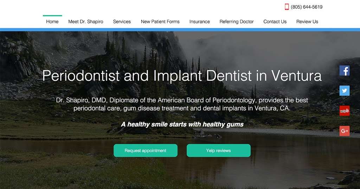Screen dimensions: 360x189
Task: Go to Contact Us
Action: pos(275,21)
